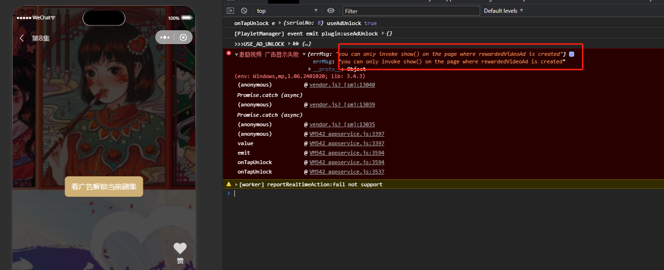This screenshot has width=664, height=270.
Task: Expand the {serialNo: 8} object
Action: pos(280,23)
